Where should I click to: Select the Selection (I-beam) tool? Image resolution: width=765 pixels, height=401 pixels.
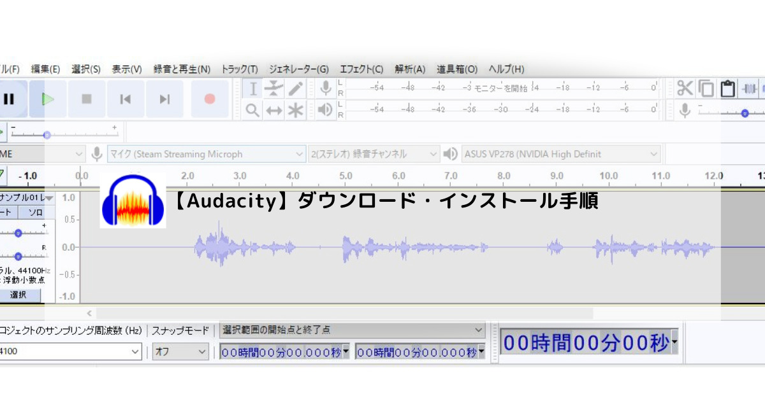coord(253,89)
